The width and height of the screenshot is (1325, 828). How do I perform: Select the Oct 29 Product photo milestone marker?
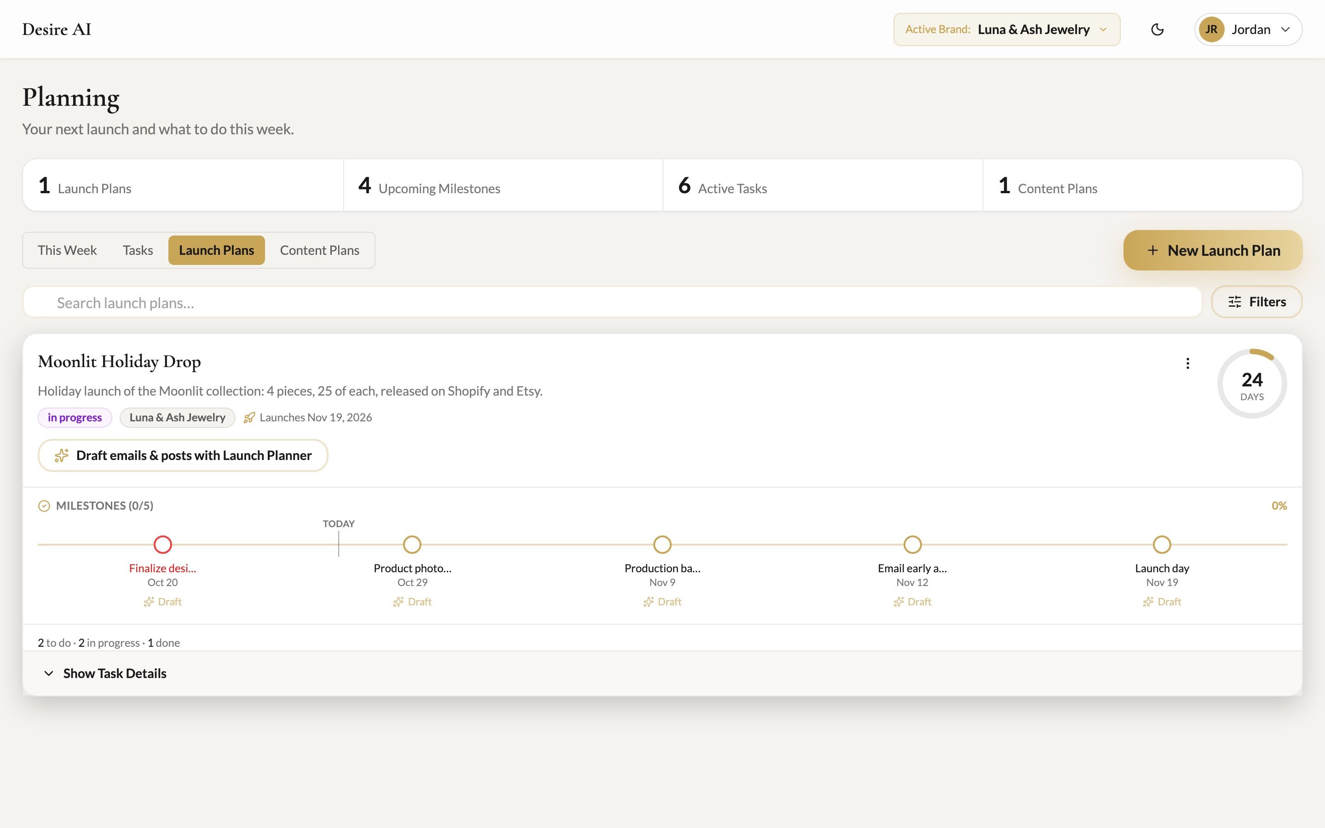[412, 545]
